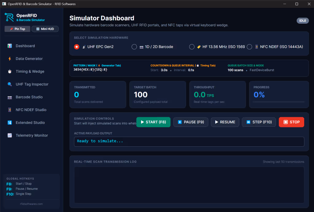Viewport: 314px width, 212px height.
Task: Click the '100 scans' batch size value
Action: (x=235, y=70)
